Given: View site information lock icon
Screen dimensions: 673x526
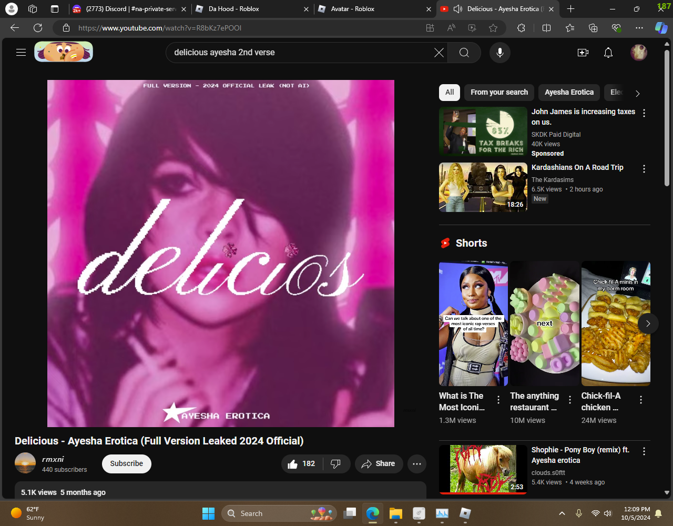Looking at the screenshot, I should (x=66, y=28).
